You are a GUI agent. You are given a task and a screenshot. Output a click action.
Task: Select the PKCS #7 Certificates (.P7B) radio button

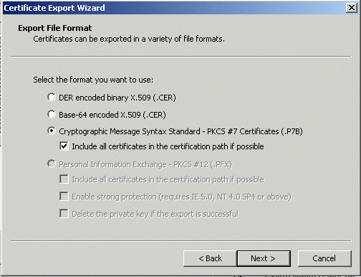click(x=52, y=131)
